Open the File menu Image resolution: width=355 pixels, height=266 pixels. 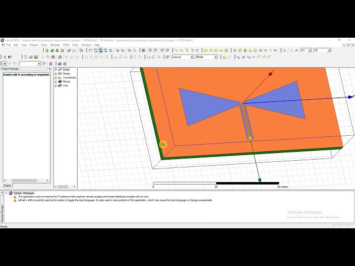point(9,45)
